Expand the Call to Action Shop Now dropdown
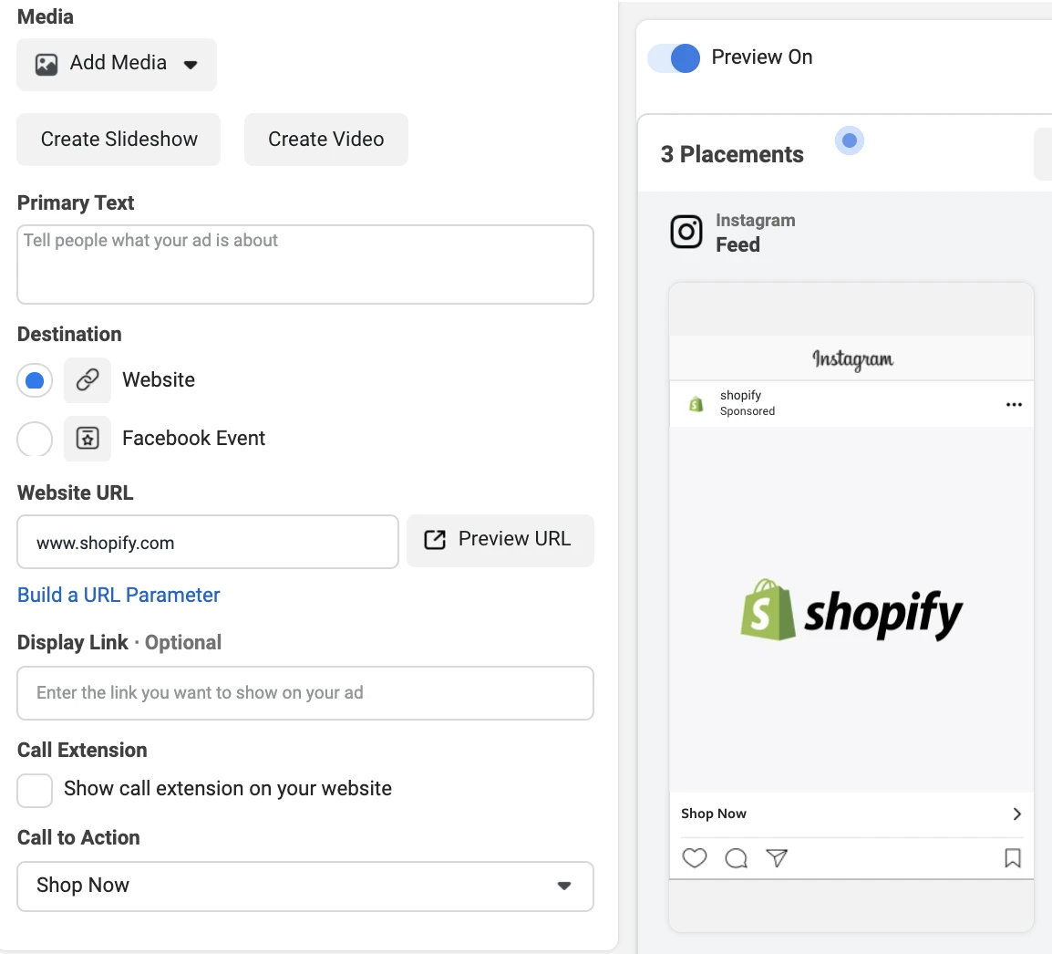Screen dimensions: 1052x954 (305, 886)
